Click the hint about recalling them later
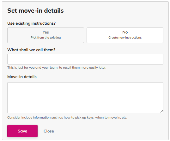The width and height of the screenshot is (170, 141). [57, 67]
